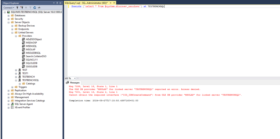Click the Disconnect plug icon
The image size is (280, 139).
point(22,8)
